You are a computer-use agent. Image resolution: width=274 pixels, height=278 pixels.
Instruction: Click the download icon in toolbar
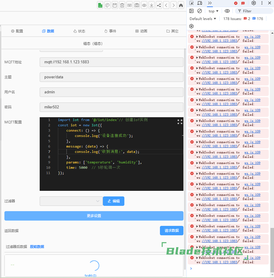[x=151, y=5]
